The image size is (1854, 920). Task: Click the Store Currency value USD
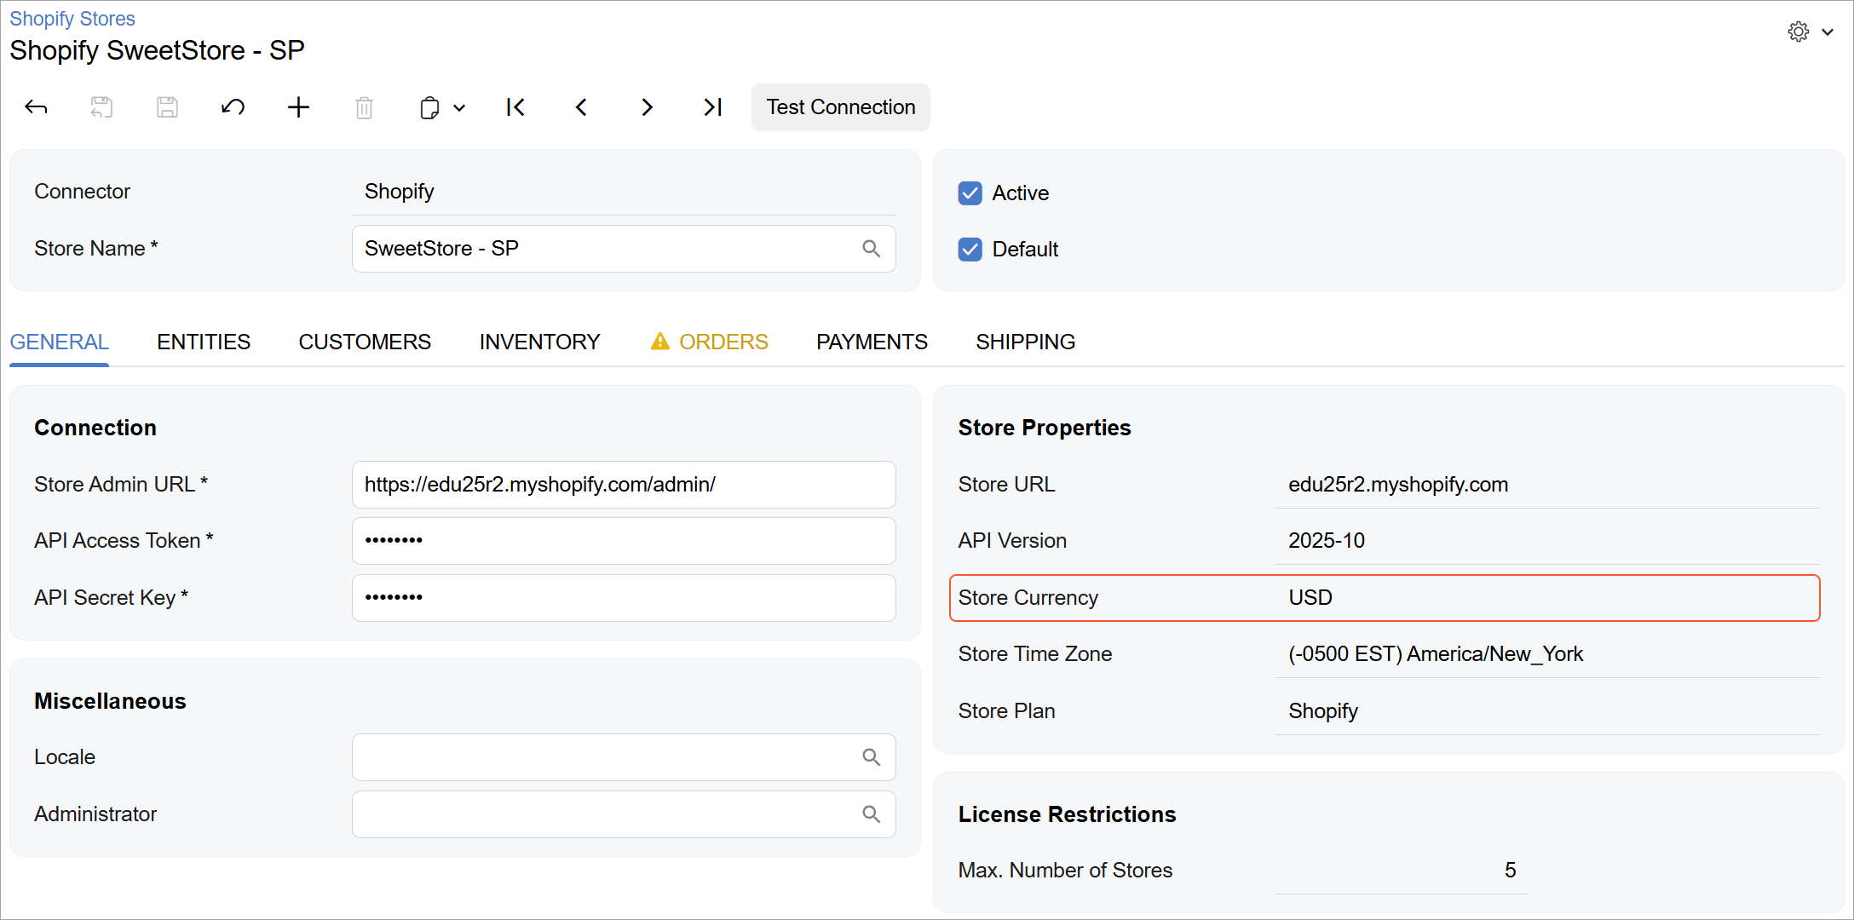click(x=1310, y=598)
